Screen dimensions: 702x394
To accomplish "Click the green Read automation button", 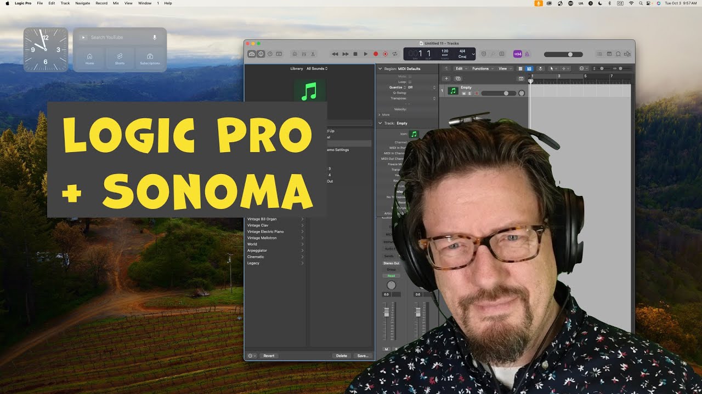I will (x=391, y=276).
